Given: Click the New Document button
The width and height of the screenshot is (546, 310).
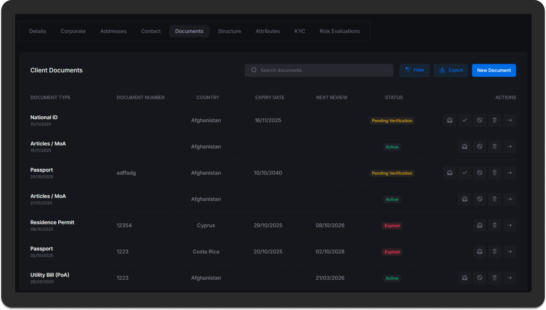Looking at the screenshot, I should click(494, 70).
